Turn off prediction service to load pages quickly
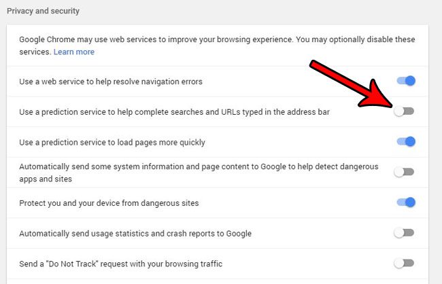The width and height of the screenshot is (442, 284). pos(406,141)
